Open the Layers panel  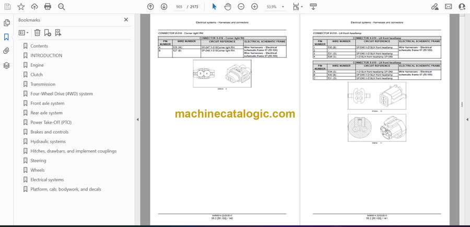[x=6, y=65]
